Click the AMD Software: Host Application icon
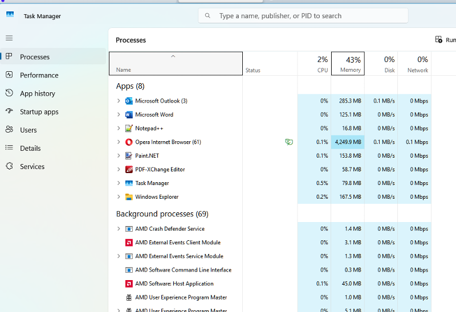 [x=129, y=284]
